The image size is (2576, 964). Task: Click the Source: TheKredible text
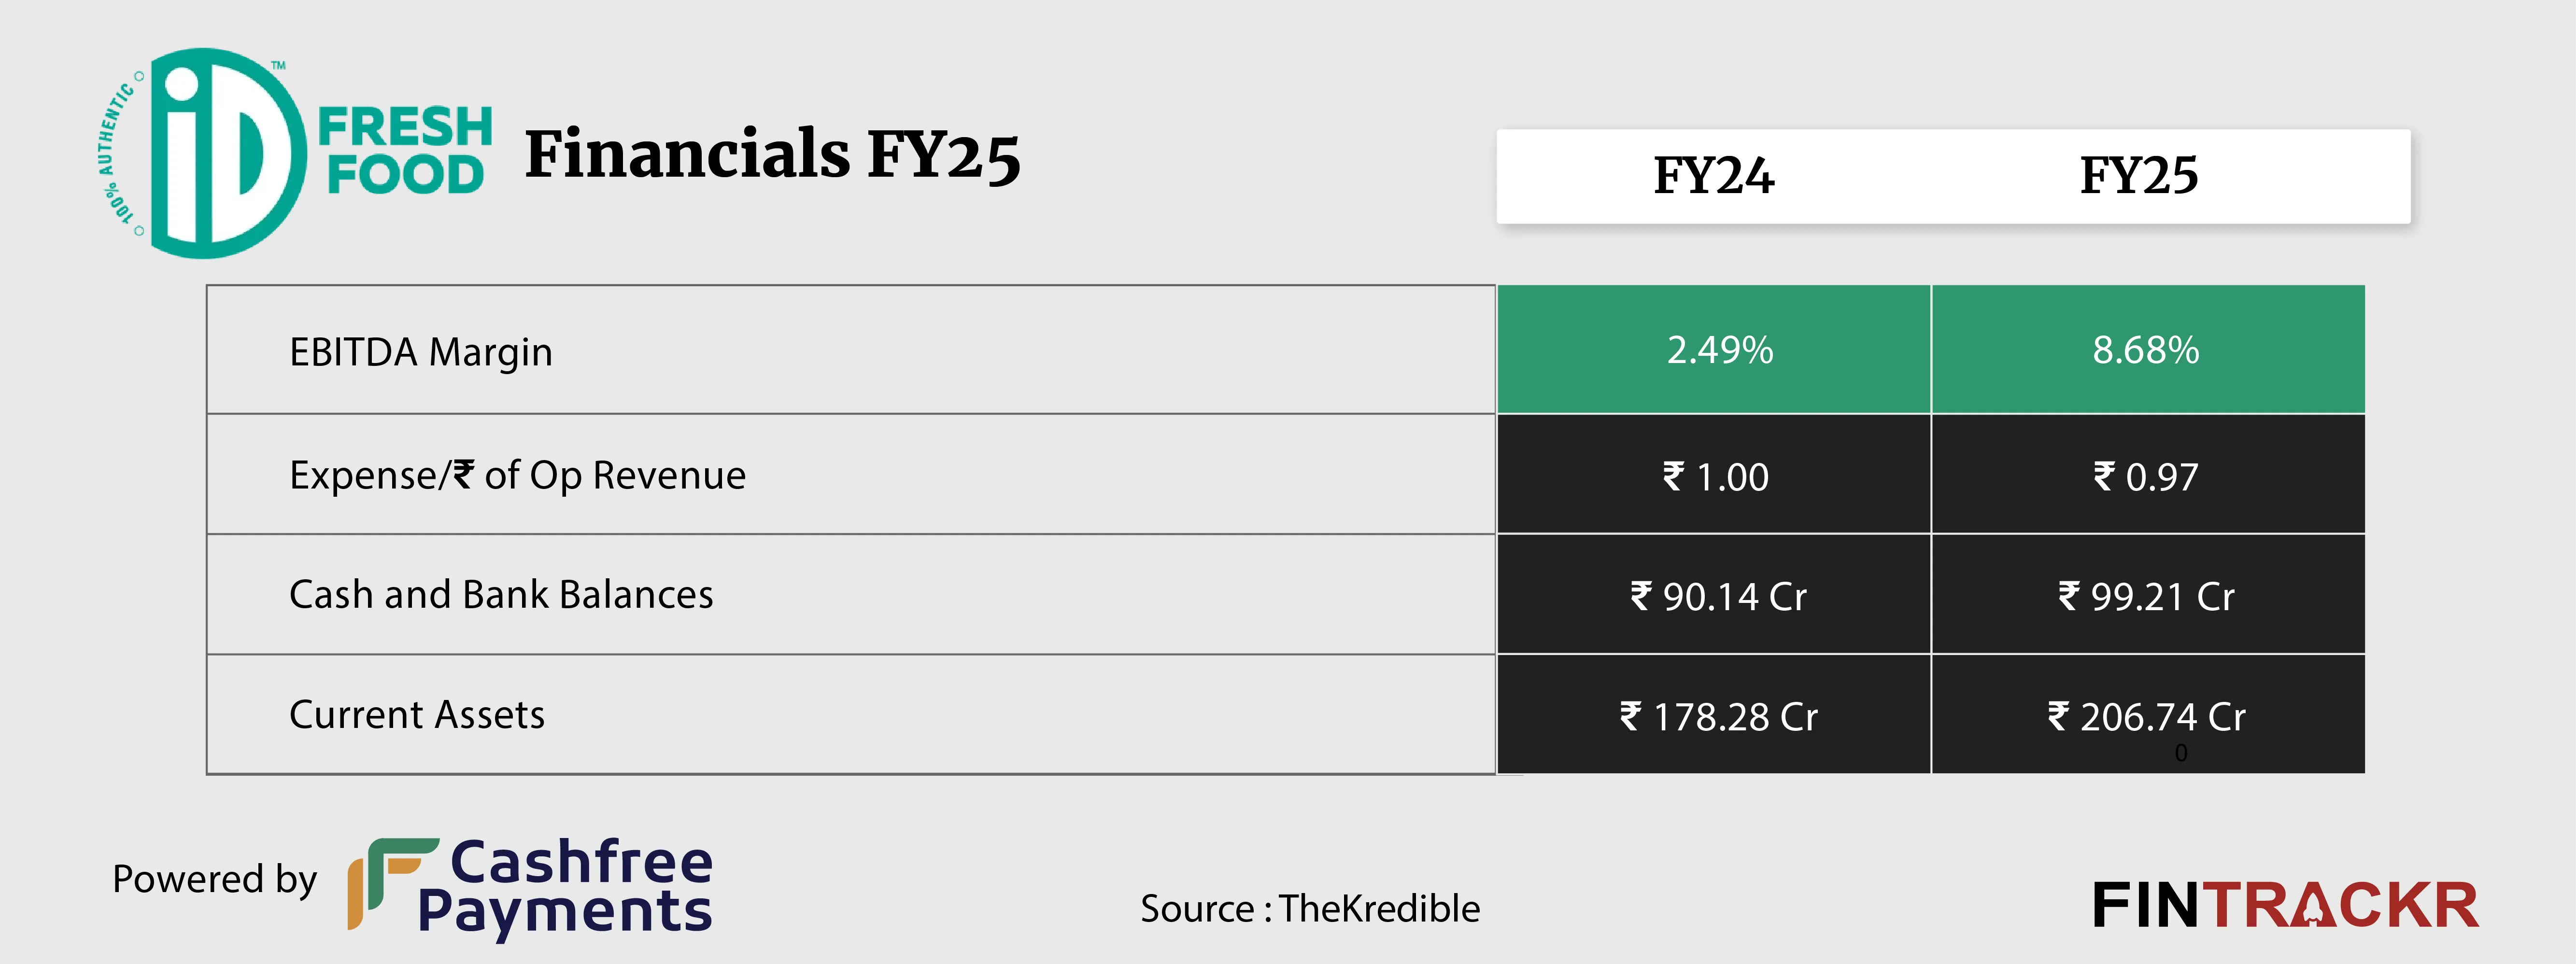tap(1310, 909)
